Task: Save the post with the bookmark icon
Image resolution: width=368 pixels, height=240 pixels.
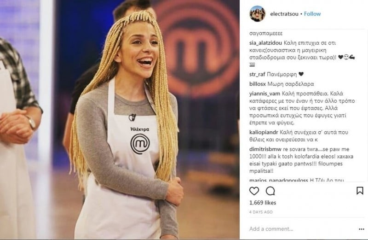Action: click(x=360, y=191)
